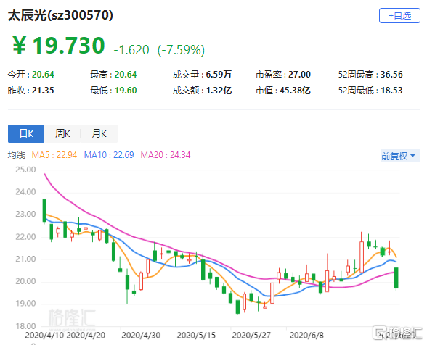Viewport: 427px width, 345px height.
Task: Click the 2020/5/27 date marker on axis
Action: tap(251, 335)
